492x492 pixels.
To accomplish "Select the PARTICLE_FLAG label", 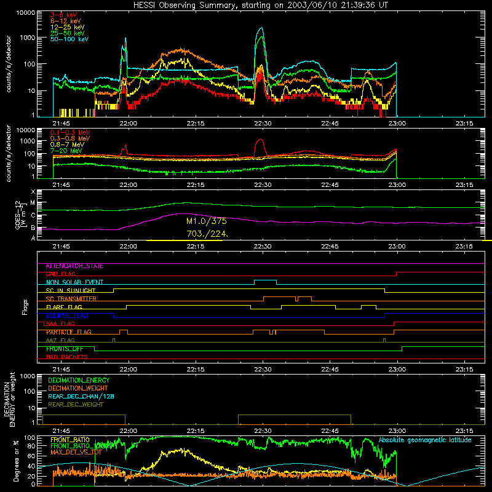I will click(69, 332).
